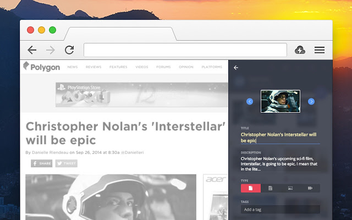Click the Polygon logo

42,67
